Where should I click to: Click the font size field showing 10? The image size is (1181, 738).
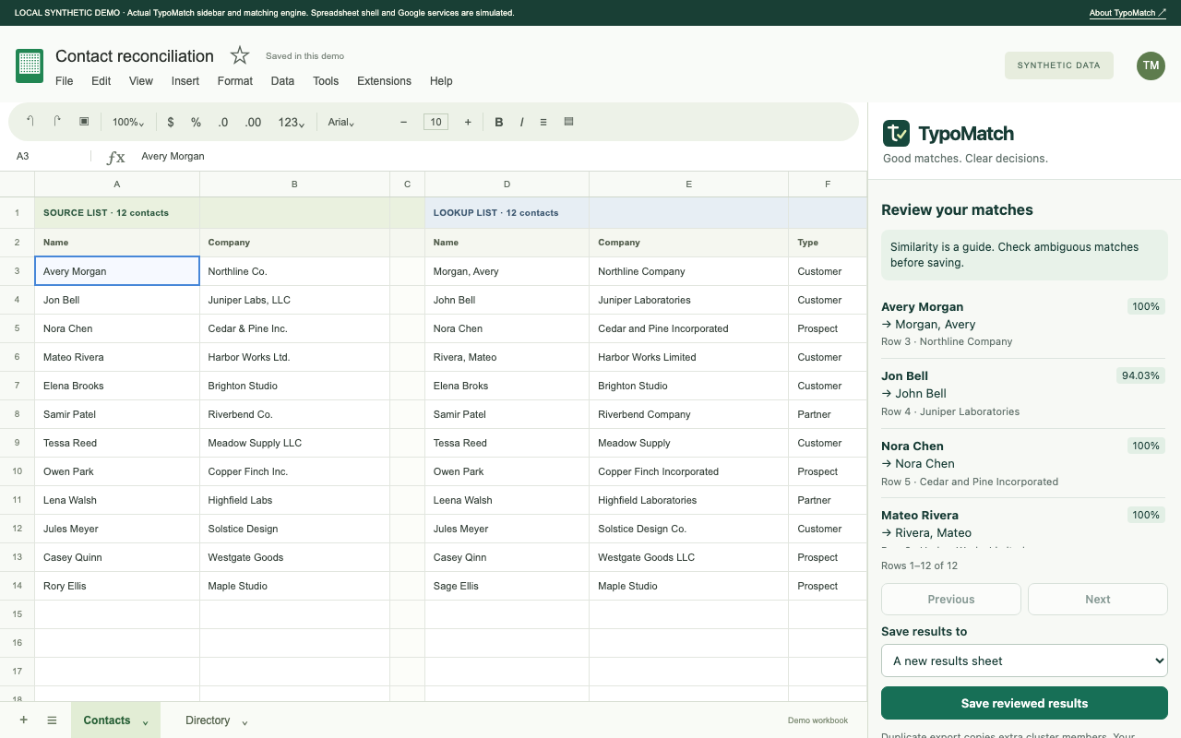pos(435,122)
